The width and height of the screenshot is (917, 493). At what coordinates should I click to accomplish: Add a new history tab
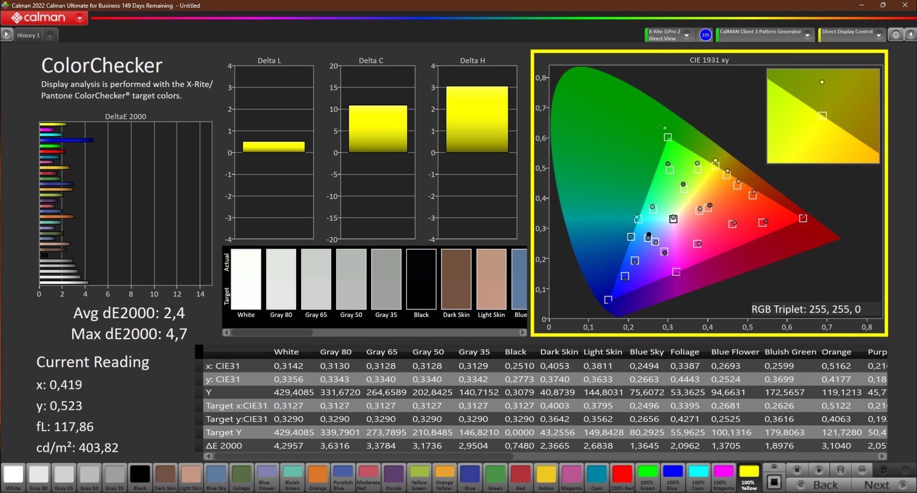click(x=50, y=35)
